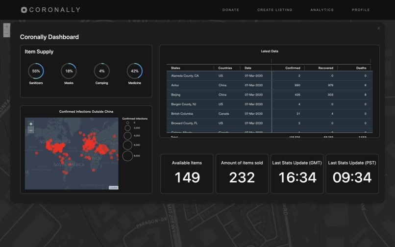
Task: Zoom in on the infections map
Action: point(31,124)
